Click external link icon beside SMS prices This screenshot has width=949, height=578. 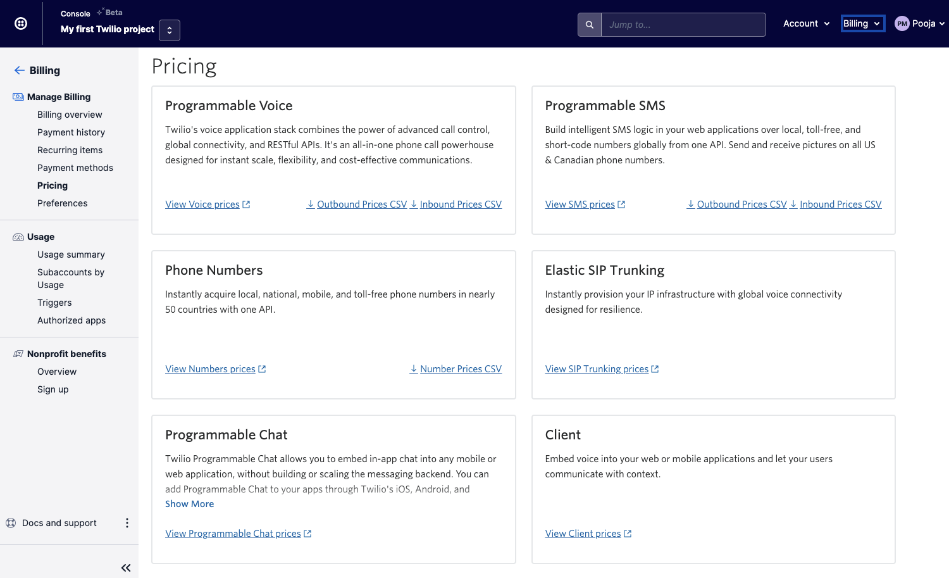622,204
